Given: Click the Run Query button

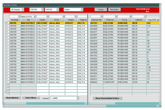Looking at the screenshot, I should [114, 10].
